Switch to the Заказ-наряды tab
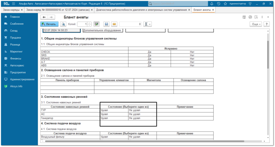Image resolution: width=275 pixels, height=147 pixels. point(11,10)
